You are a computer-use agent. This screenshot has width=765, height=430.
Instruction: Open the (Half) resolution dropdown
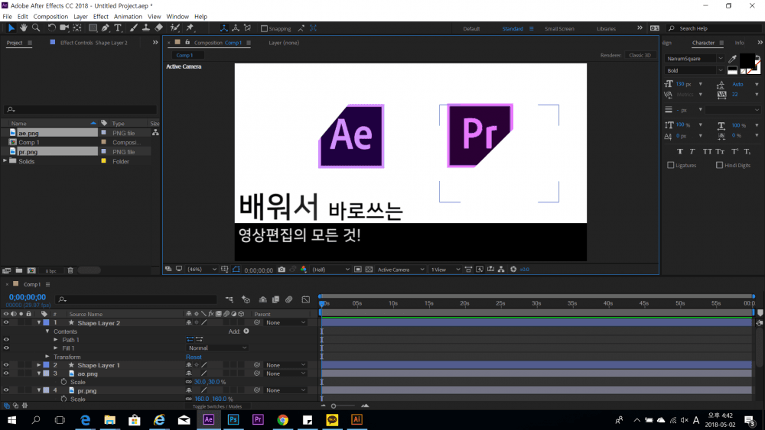coord(330,270)
